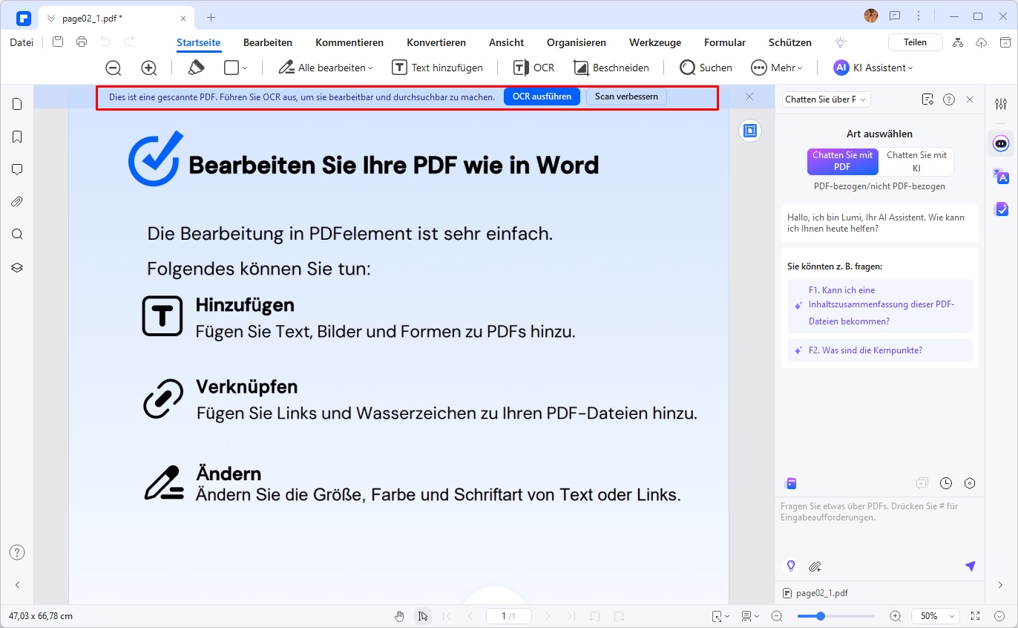Switch to the Ansicht tab
The height and width of the screenshot is (628, 1018).
tap(506, 43)
